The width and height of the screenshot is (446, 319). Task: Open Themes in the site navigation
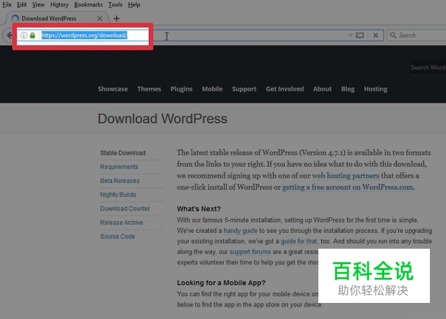point(149,89)
